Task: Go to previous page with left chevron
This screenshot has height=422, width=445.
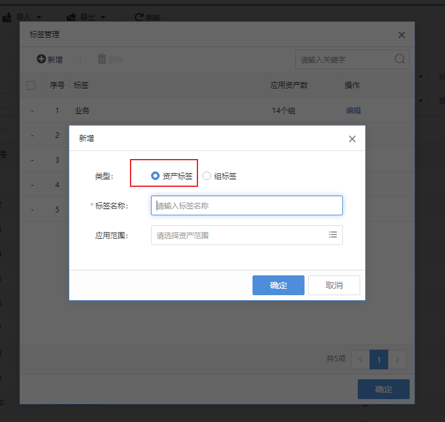Action: (x=360, y=359)
